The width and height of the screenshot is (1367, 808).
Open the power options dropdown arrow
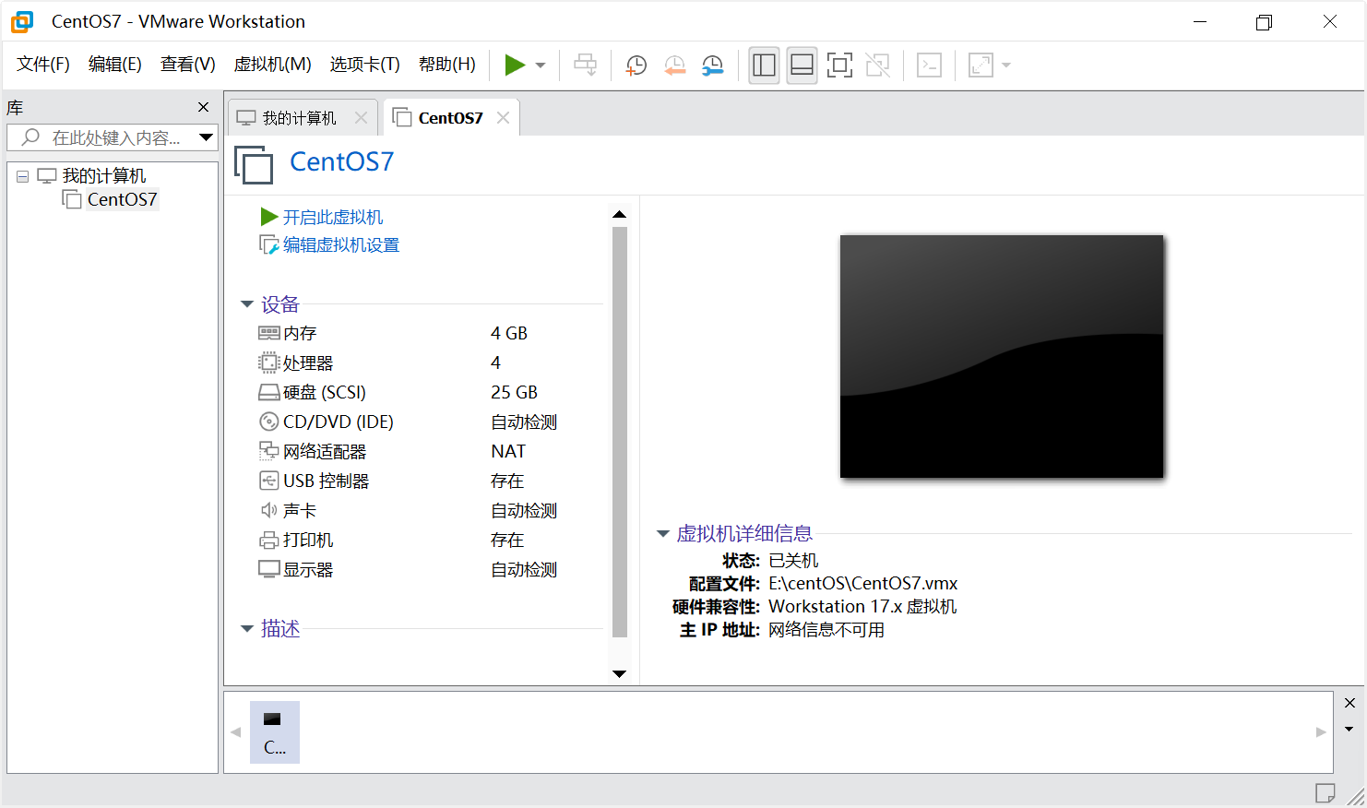coord(541,65)
